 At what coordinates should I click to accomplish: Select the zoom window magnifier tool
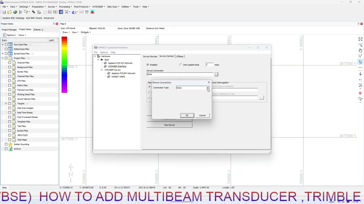(360, 45)
